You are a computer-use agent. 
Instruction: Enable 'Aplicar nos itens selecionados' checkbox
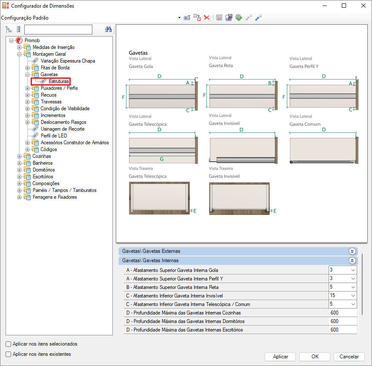[x=9, y=344]
